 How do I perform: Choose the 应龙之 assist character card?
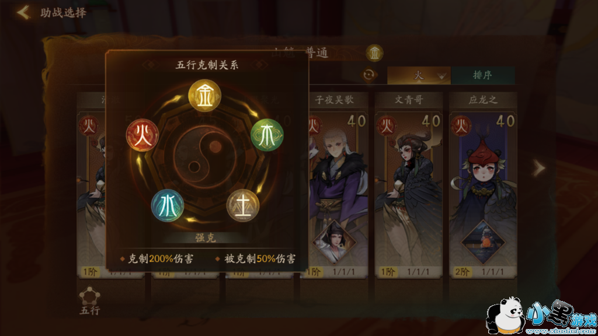click(x=483, y=186)
